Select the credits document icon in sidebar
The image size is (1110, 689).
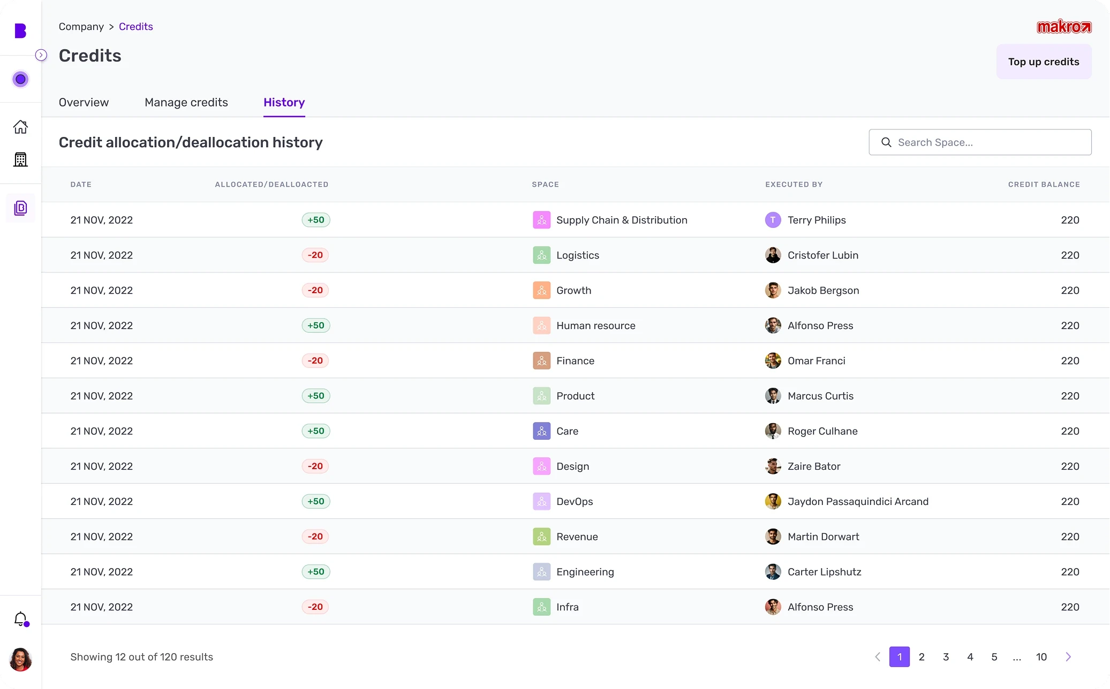coord(20,208)
